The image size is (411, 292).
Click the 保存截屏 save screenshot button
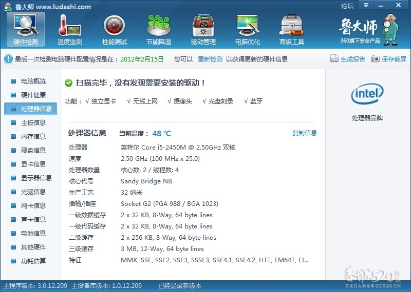point(389,59)
